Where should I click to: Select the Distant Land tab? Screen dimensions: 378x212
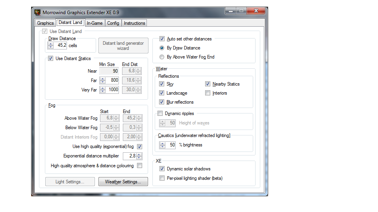click(70, 23)
